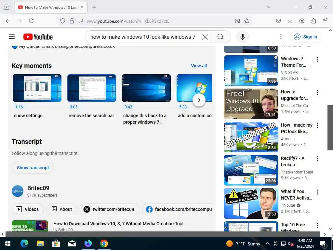Open What if You NEVER Activa... thumbnail
The height and width of the screenshot is (250, 333).
tap(251, 203)
